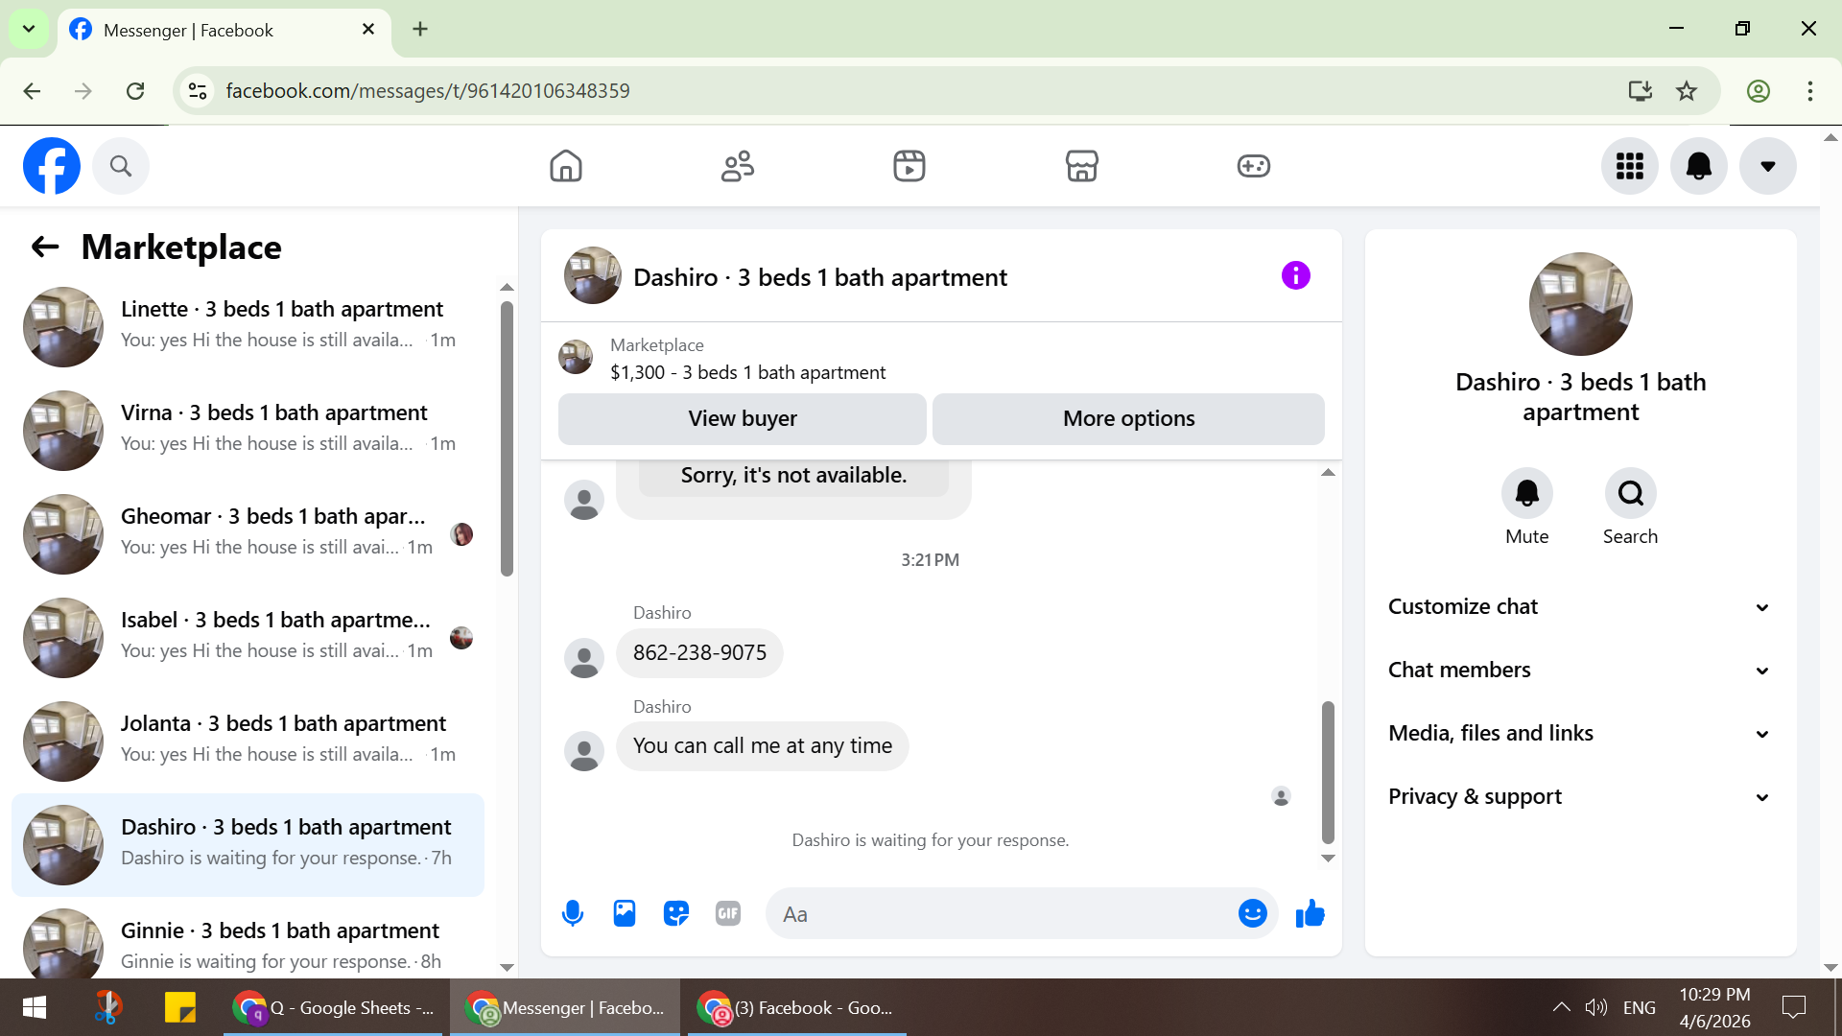Open Facebook home via logo

coord(52,166)
